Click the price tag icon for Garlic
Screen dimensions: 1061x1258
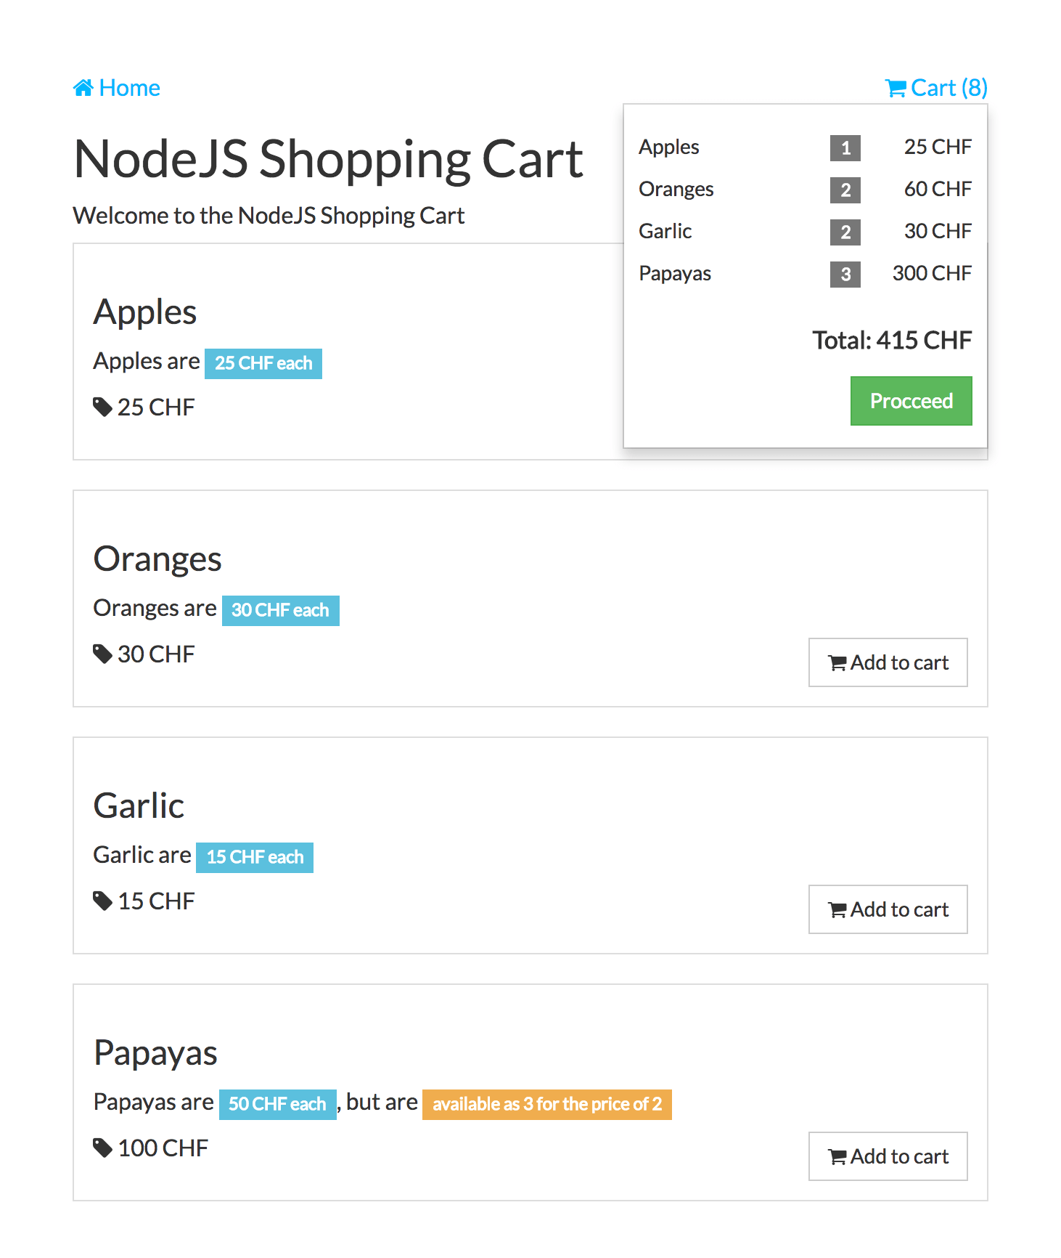tap(102, 901)
